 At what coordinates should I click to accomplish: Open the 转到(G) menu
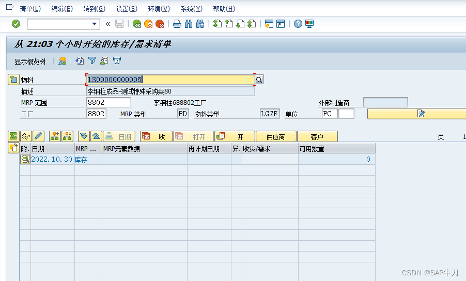(x=94, y=9)
